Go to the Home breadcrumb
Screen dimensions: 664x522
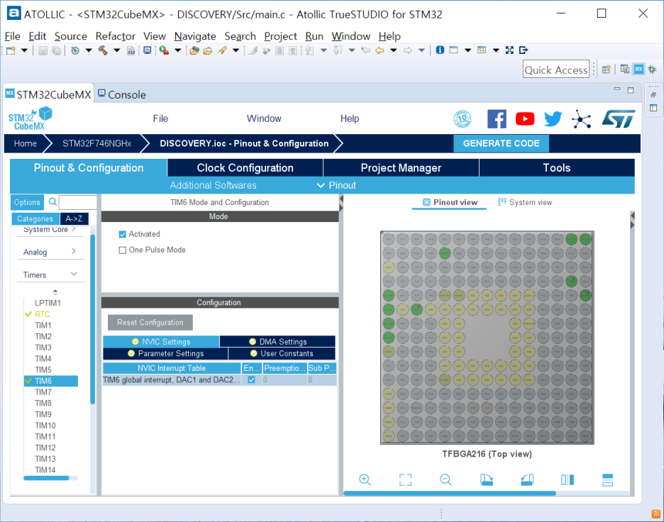pos(25,143)
